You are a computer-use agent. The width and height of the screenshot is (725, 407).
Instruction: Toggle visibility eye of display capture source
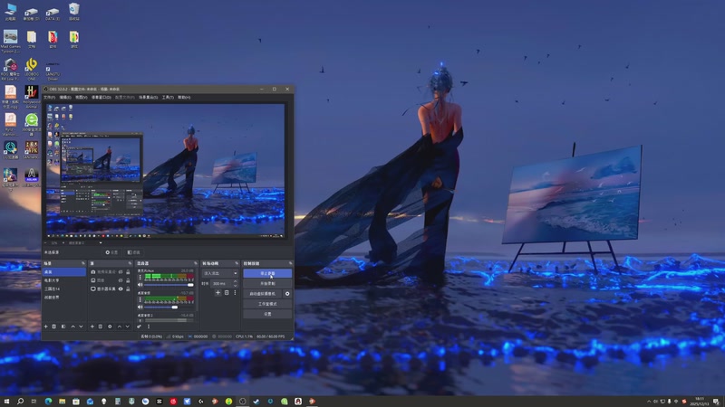(x=121, y=289)
